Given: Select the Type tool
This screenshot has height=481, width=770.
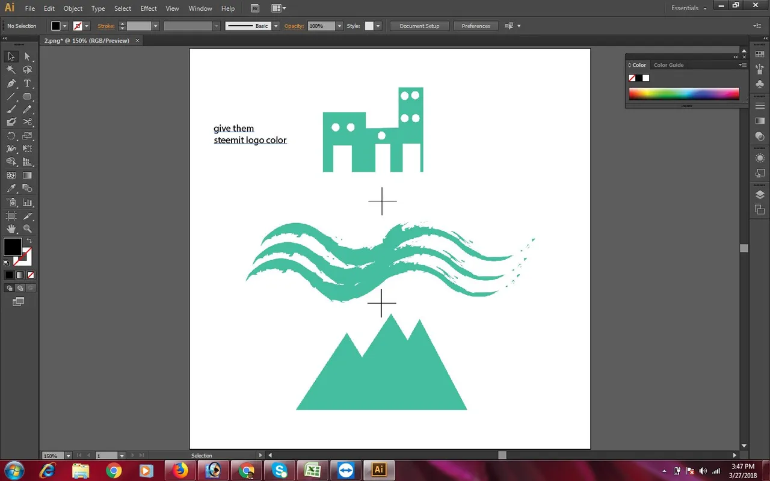Looking at the screenshot, I should tap(27, 83).
